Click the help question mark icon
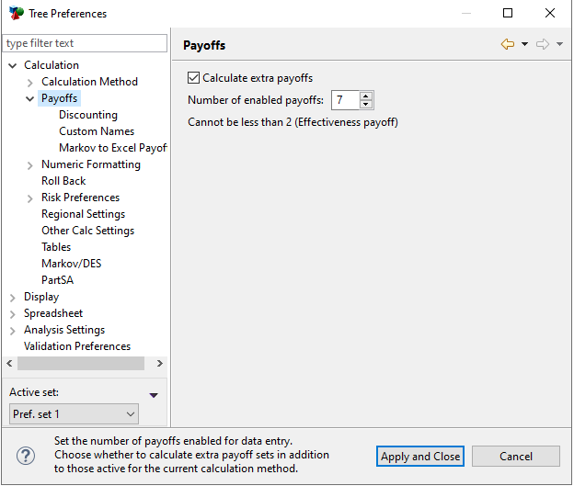Viewport: 574px width, 486px height. tap(27, 456)
